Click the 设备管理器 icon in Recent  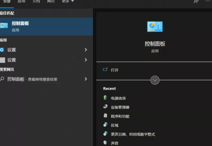[105, 107]
